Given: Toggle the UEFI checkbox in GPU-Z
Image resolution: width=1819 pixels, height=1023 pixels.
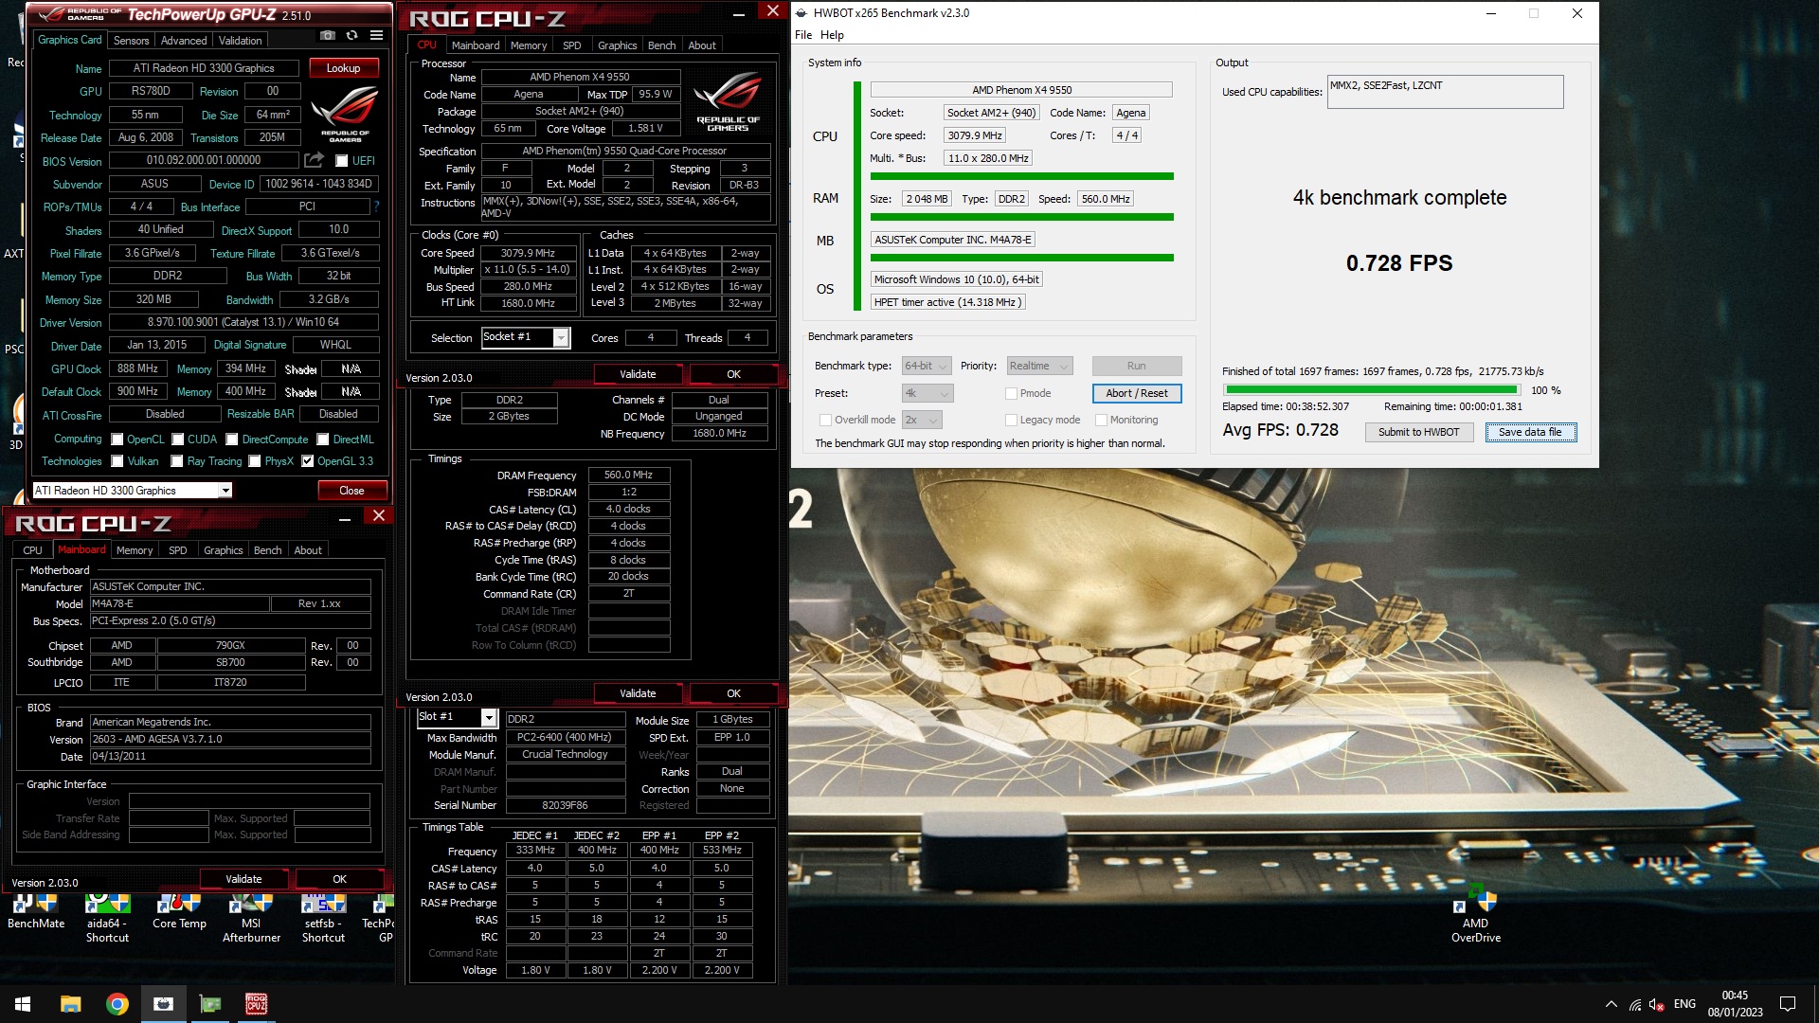Looking at the screenshot, I should (x=342, y=161).
